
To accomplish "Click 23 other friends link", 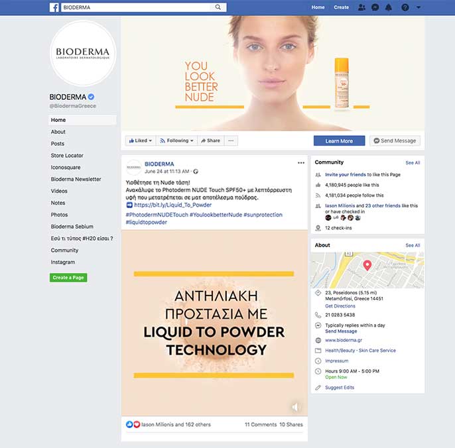I will coord(383,205).
